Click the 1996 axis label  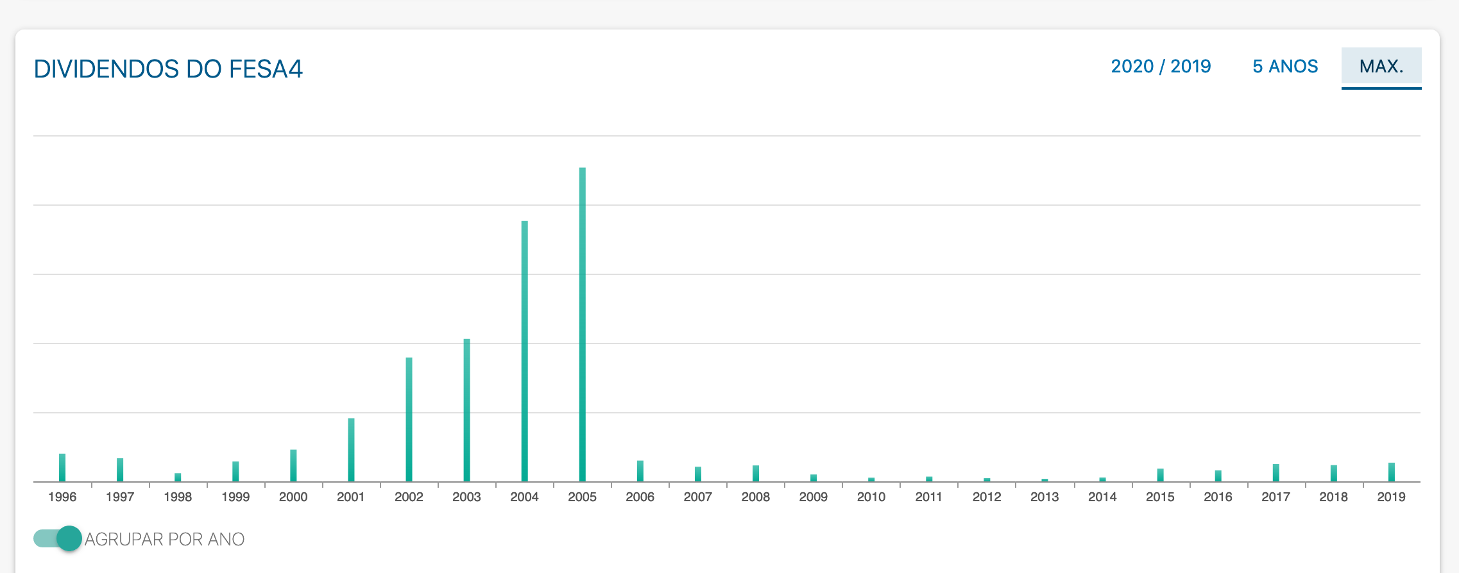[62, 497]
